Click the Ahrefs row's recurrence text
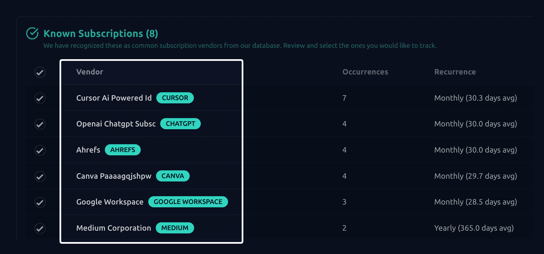Screen dimensions: 544x254 tap(476, 150)
